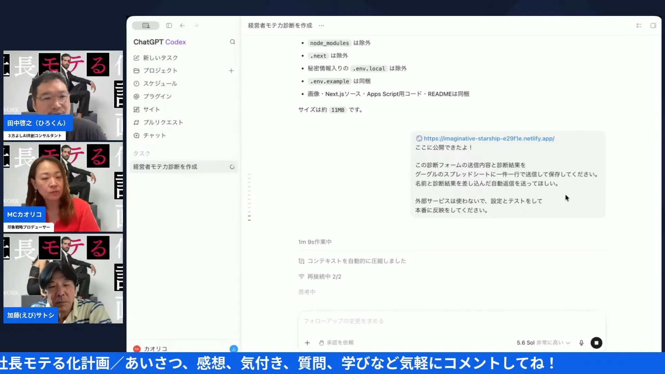Click the blue download icon beside カオリコ
665x374 pixels.
tap(234, 349)
